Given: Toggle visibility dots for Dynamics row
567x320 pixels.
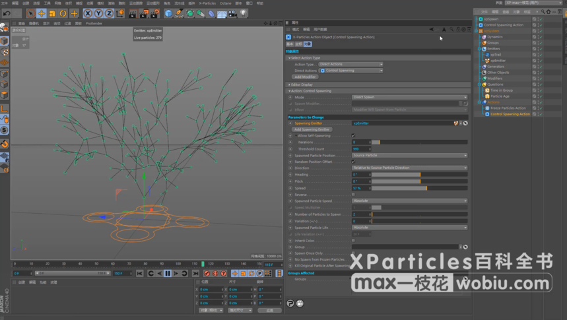Looking at the screenshot, I should (538, 37).
